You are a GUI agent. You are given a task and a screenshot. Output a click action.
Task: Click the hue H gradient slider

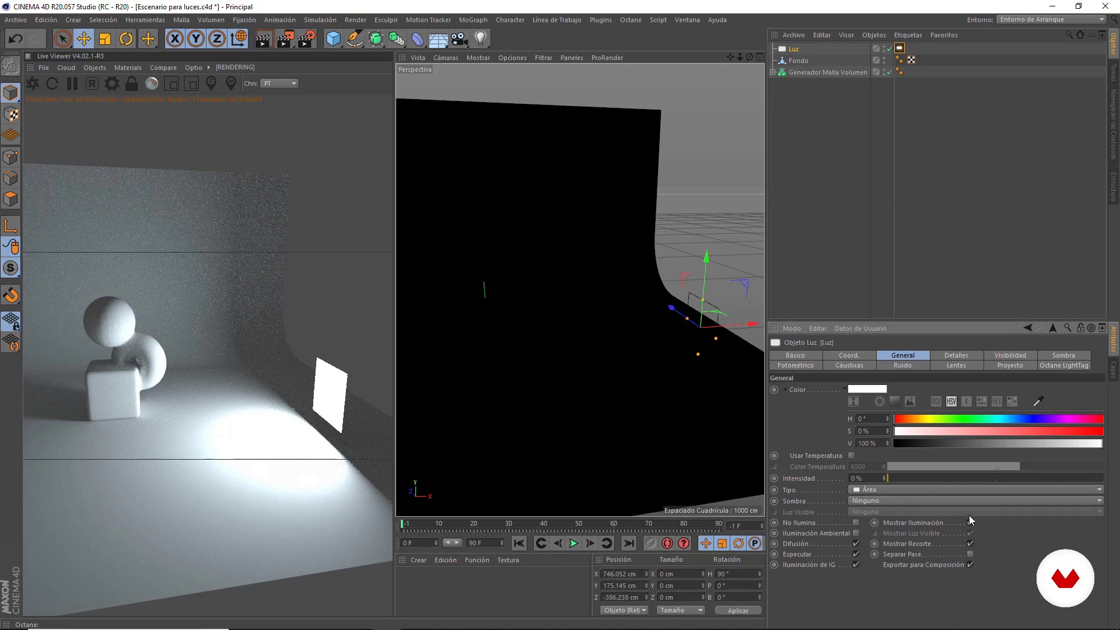[998, 419]
